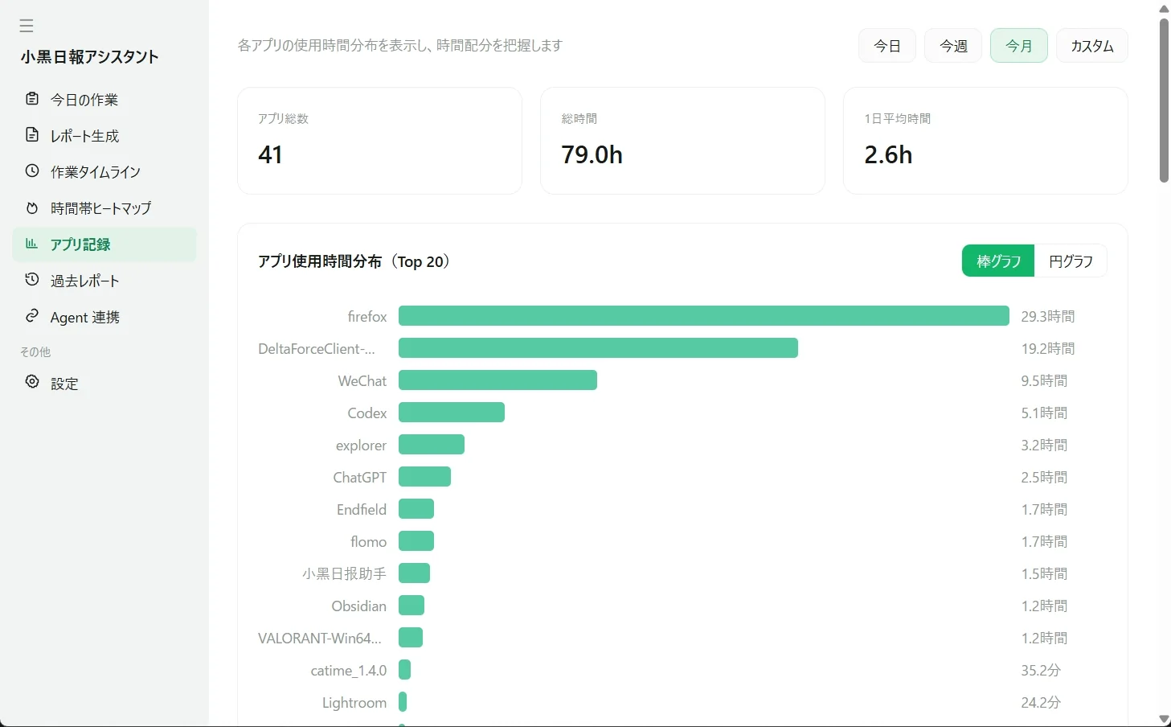This screenshot has width=1171, height=727.
Task: Select the 今日 time range
Action: coord(887,46)
